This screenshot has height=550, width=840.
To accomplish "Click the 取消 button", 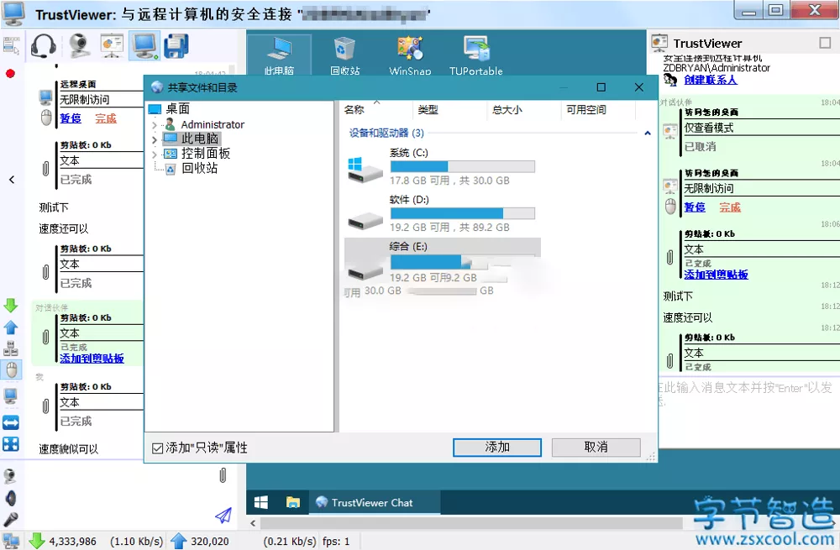I will (596, 448).
